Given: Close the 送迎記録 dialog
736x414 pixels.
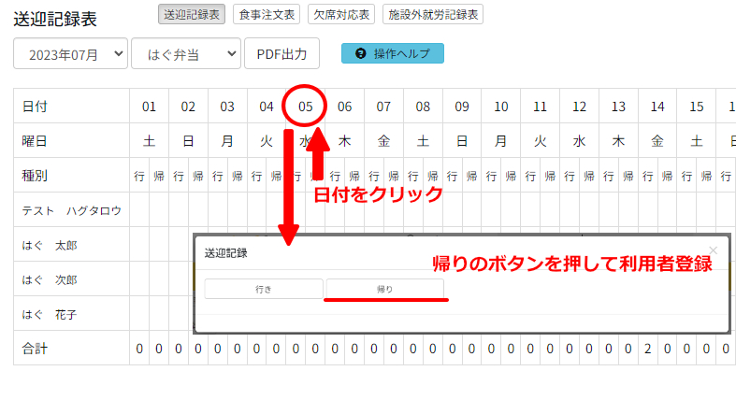Looking at the screenshot, I should [714, 250].
